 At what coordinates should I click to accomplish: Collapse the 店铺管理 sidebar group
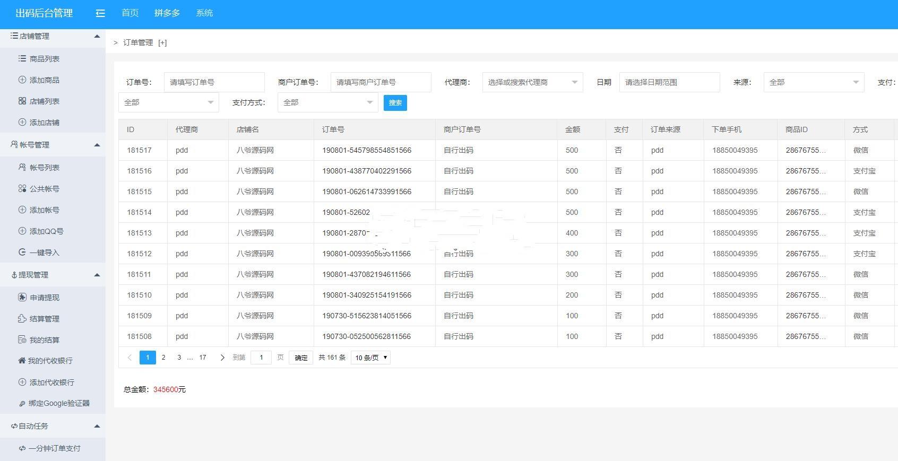(x=97, y=36)
